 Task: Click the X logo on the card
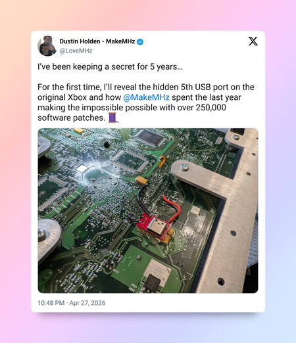tap(253, 41)
